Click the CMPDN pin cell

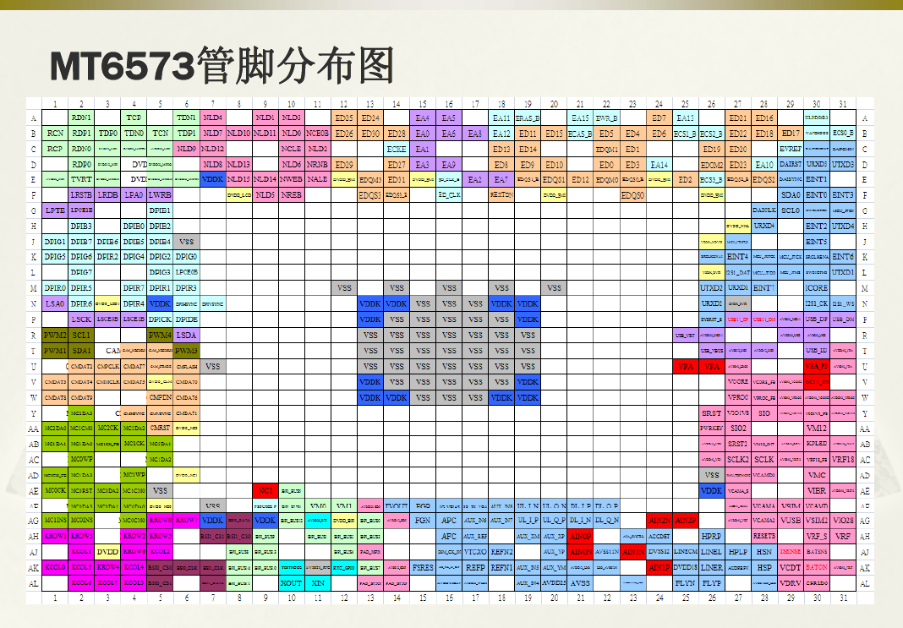(x=160, y=396)
